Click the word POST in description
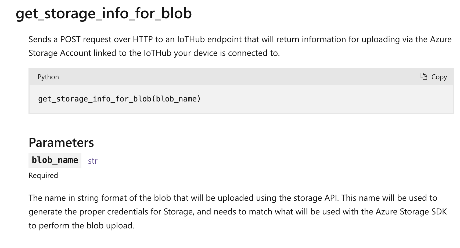 (x=70, y=39)
